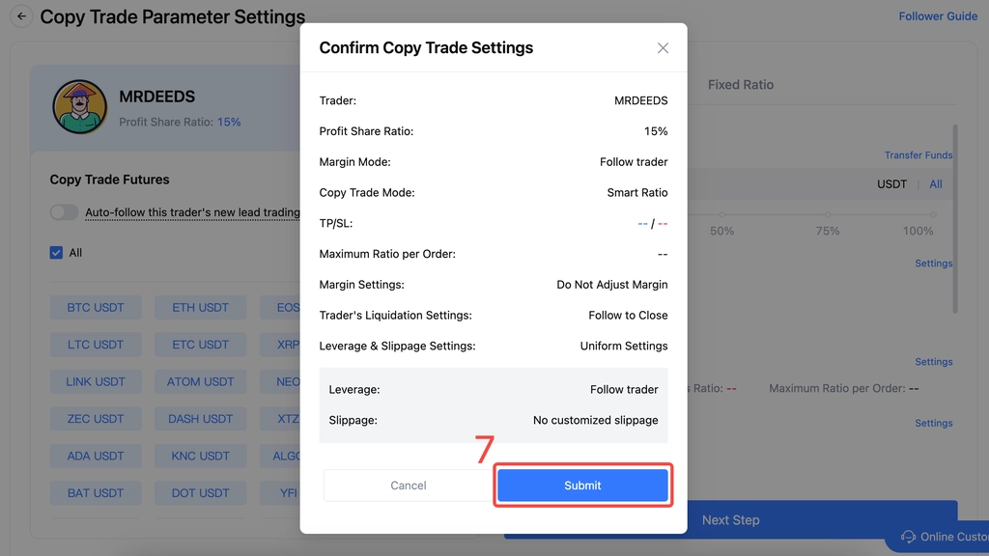Open Online Customer Service headset icon

908,537
